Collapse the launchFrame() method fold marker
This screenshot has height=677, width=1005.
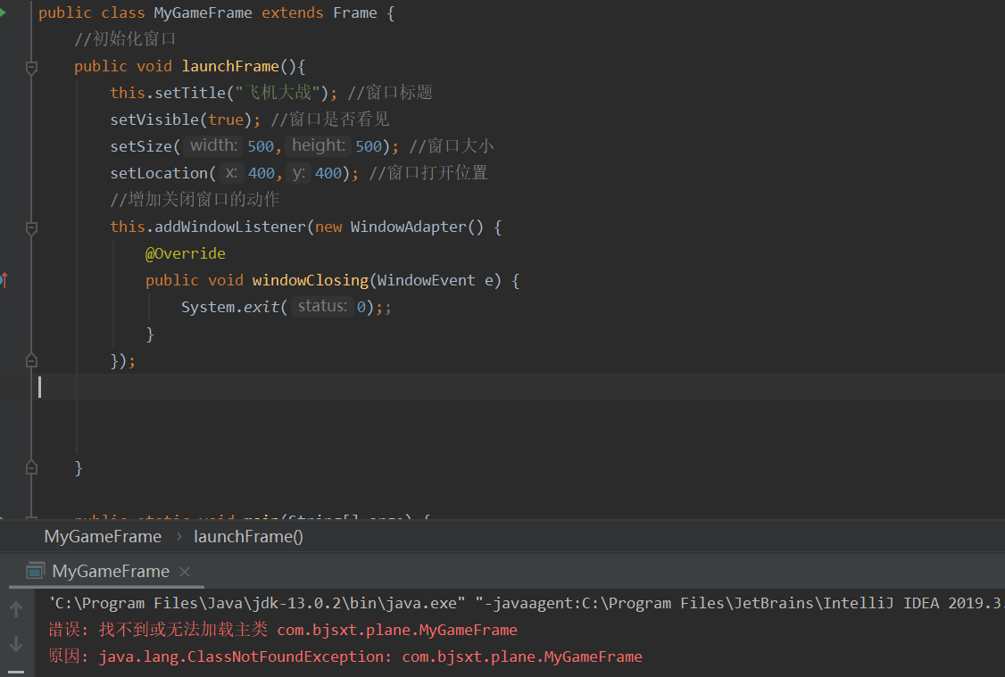pyautogui.click(x=31, y=67)
